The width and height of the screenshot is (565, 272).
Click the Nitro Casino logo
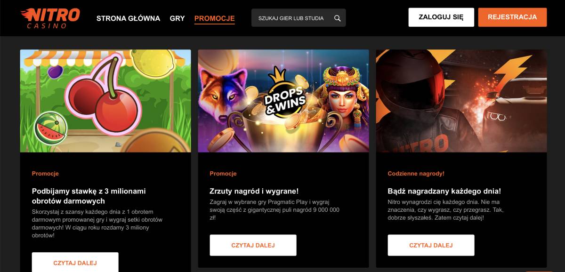(x=49, y=18)
